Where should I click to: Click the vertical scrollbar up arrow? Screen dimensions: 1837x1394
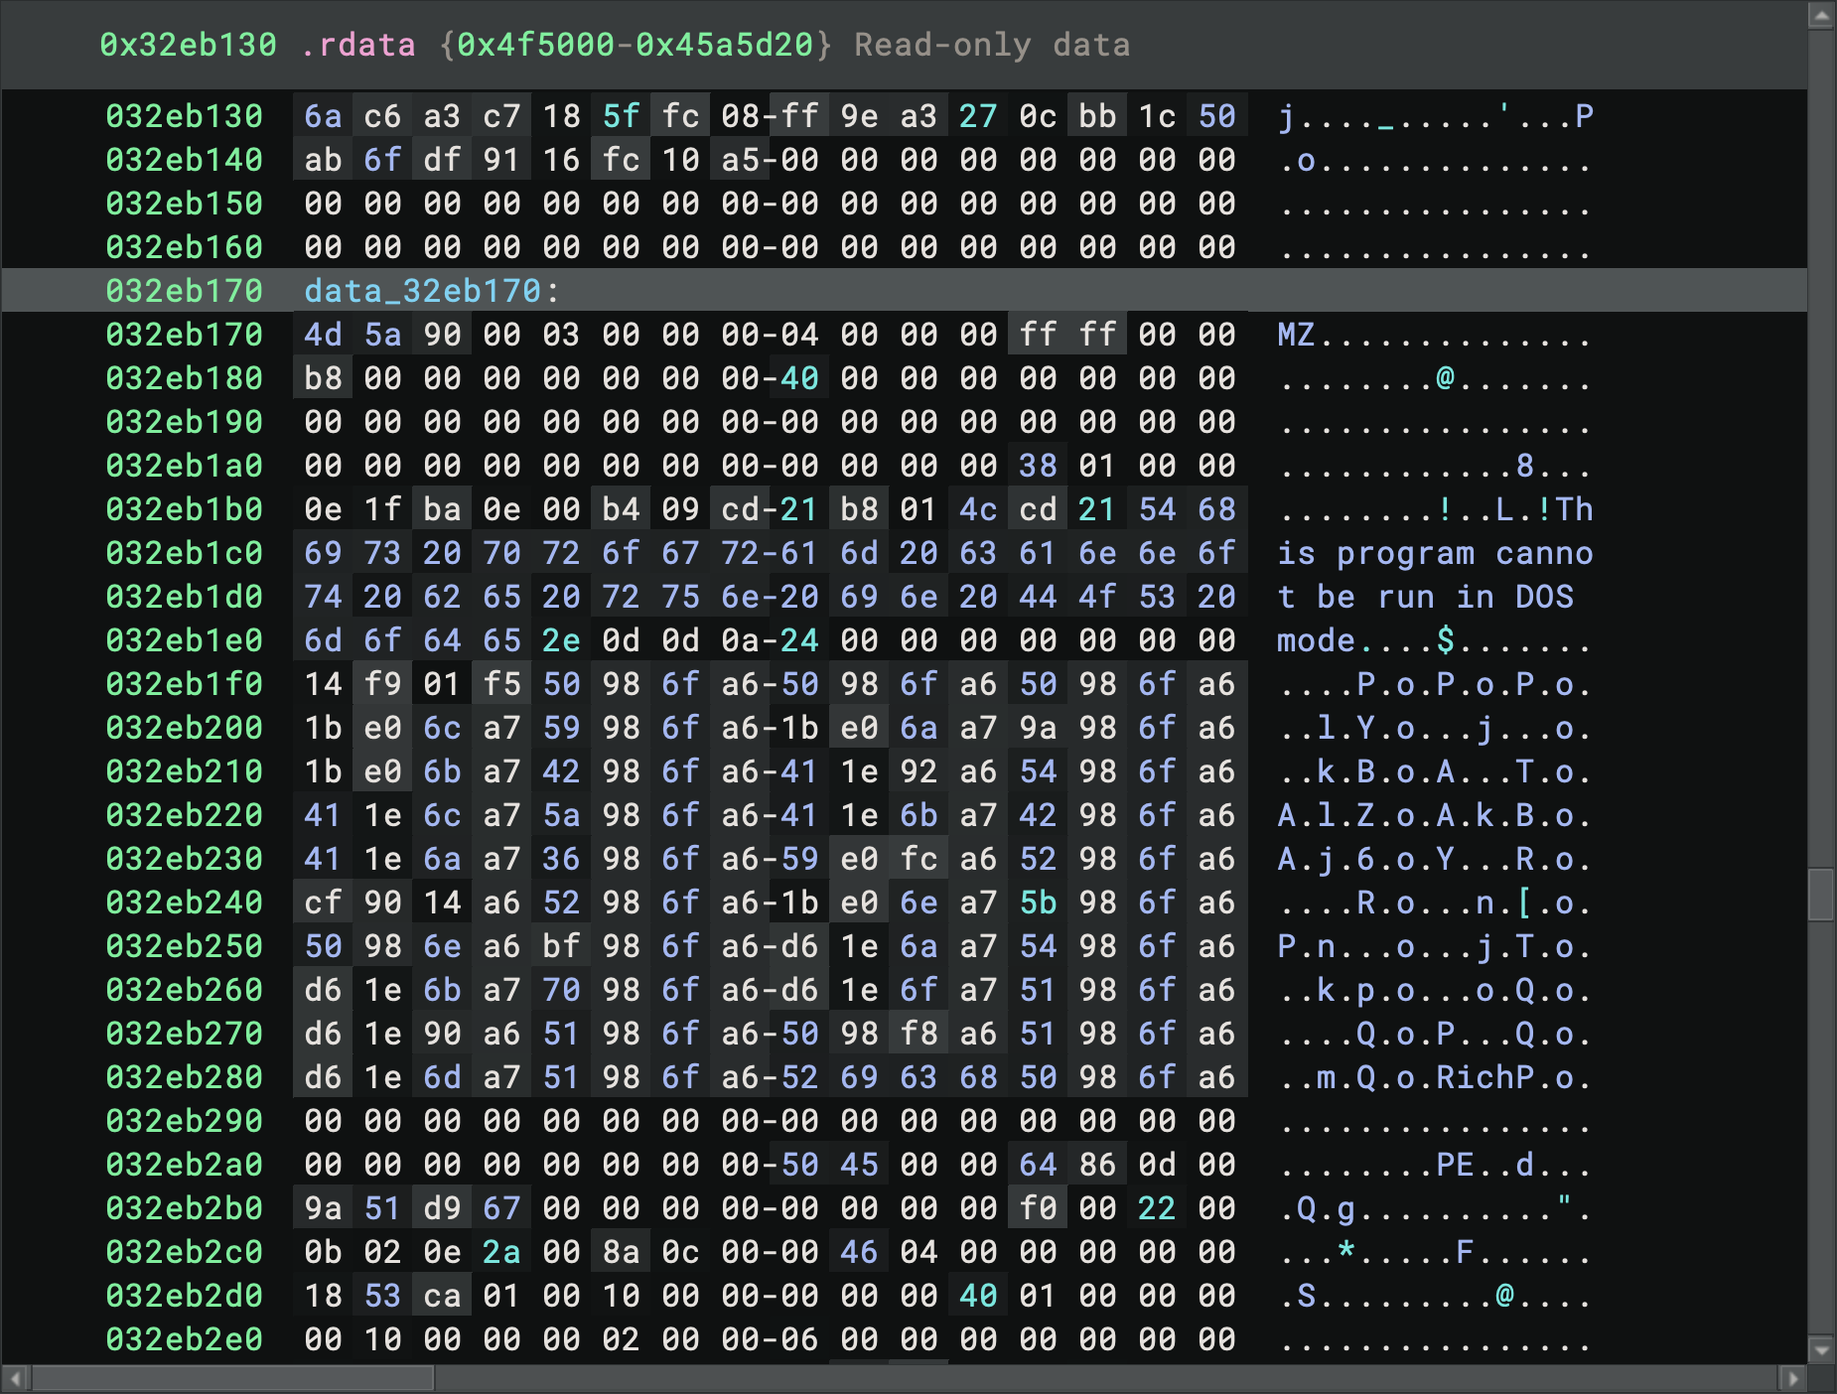[1820, 16]
